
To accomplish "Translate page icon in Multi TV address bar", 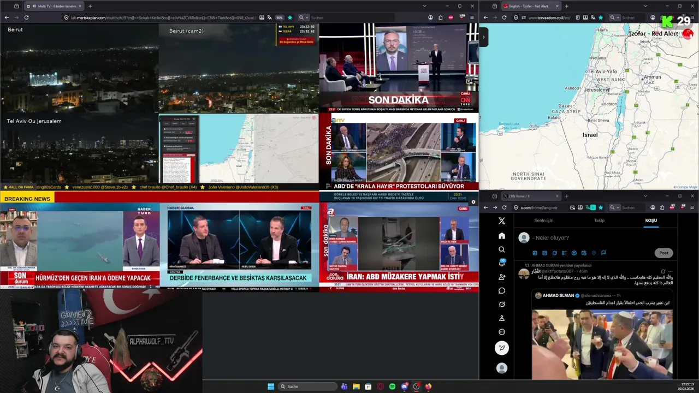I will point(269,17).
